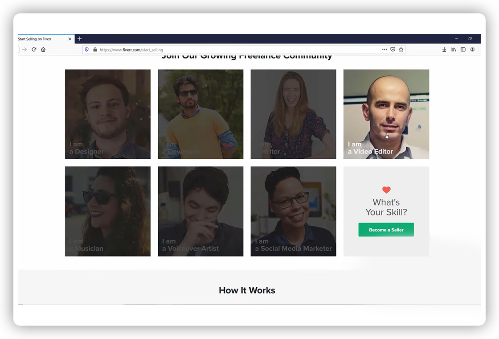Screen dimensions: 499x339
Task: View site security via the padlock icon
Action: pos(95,50)
